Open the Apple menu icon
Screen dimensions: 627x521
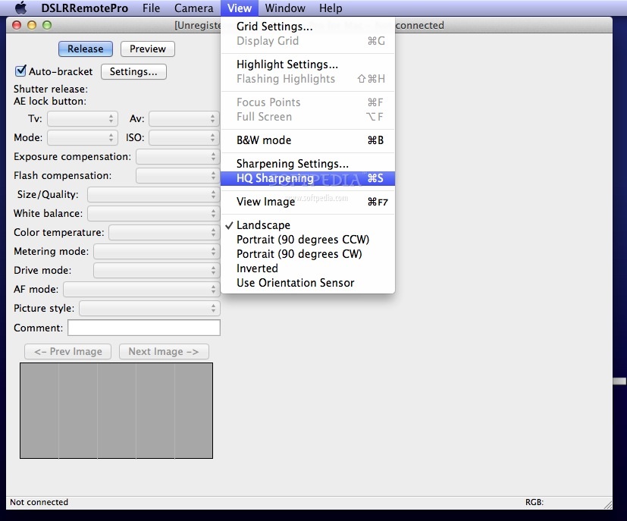click(20, 8)
